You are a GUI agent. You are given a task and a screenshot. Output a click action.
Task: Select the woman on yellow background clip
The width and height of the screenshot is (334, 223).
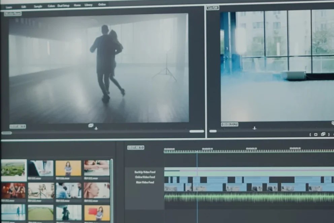pyautogui.click(x=68, y=168)
